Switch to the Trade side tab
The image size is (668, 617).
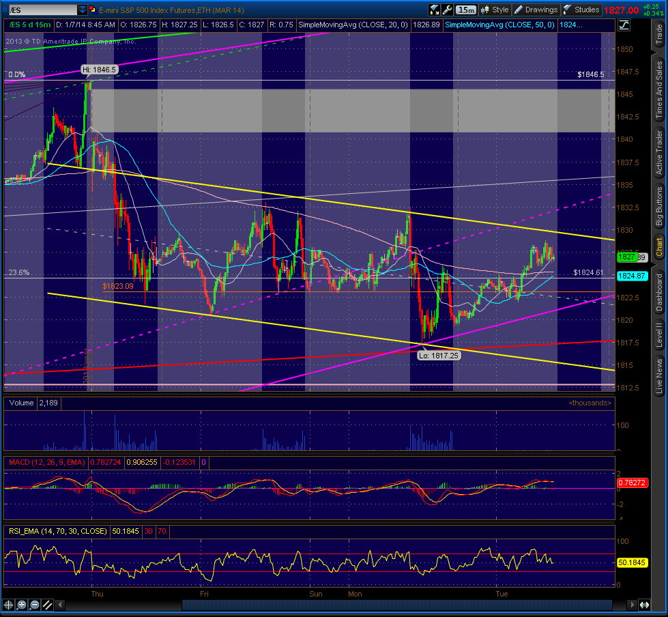[x=660, y=34]
